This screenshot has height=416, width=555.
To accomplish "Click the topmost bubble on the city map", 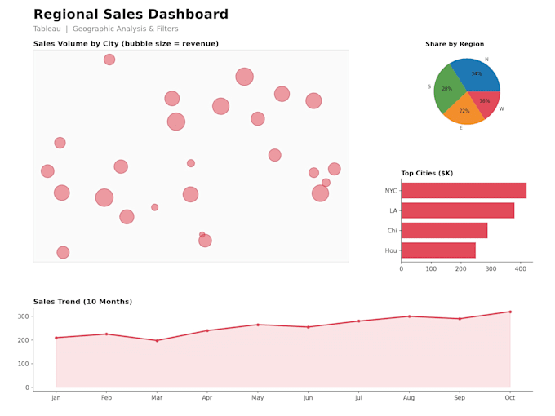I will point(109,60).
